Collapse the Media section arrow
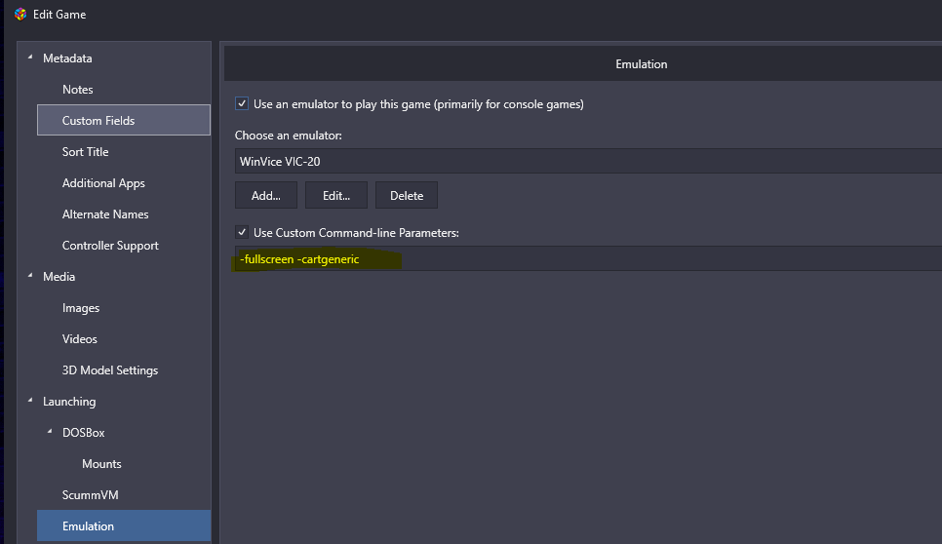 coord(30,276)
